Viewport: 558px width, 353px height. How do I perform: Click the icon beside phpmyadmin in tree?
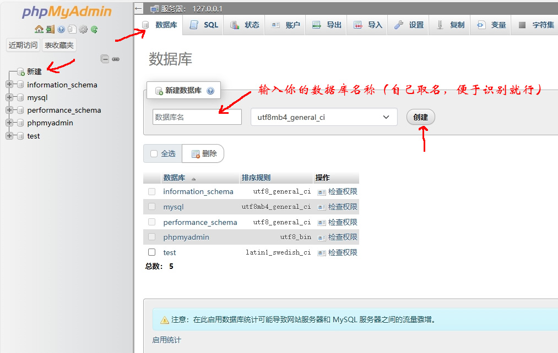20,123
